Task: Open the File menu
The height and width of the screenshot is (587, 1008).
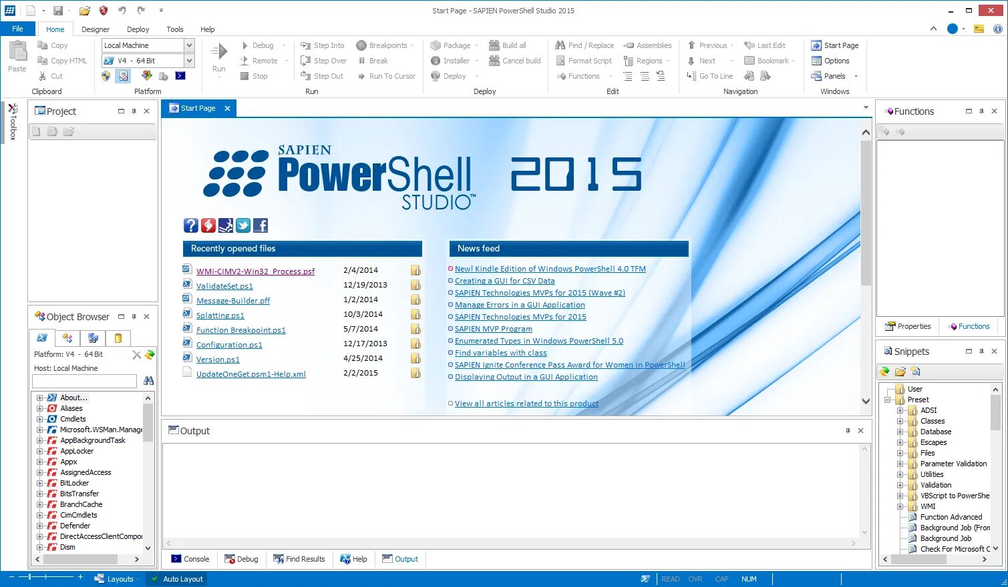Action: (x=18, y=29)
